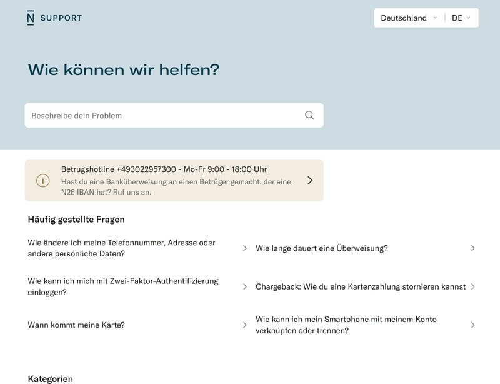Click chevron next to Smartphone verknüpfen question
Image resolution: width=500 pixels, height=384 pixels.
coord(472,325)
